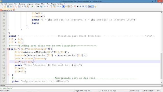Toggle the show all characters icon
The width and height of the screenshot is (163, 92).
click(60, 7)
